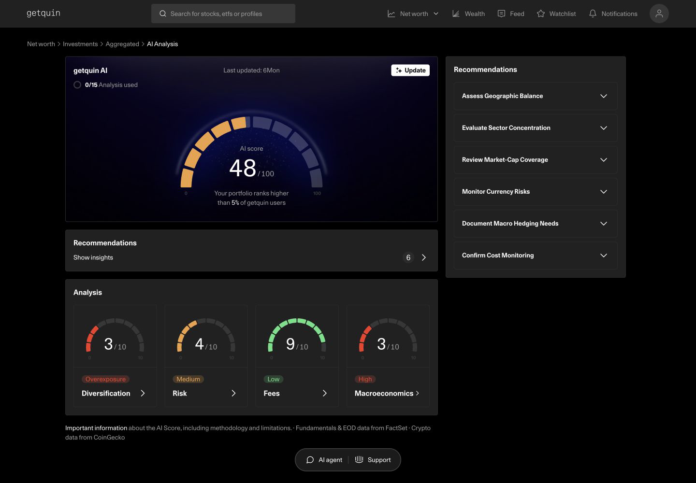
Task: Go to Net worth breadcrumb
Action: [41, 44]
